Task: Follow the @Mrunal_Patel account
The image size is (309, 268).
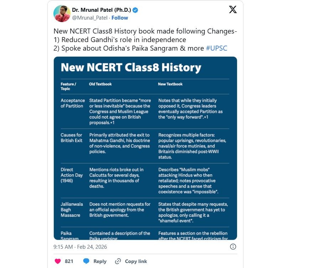Action: [120, 18]
